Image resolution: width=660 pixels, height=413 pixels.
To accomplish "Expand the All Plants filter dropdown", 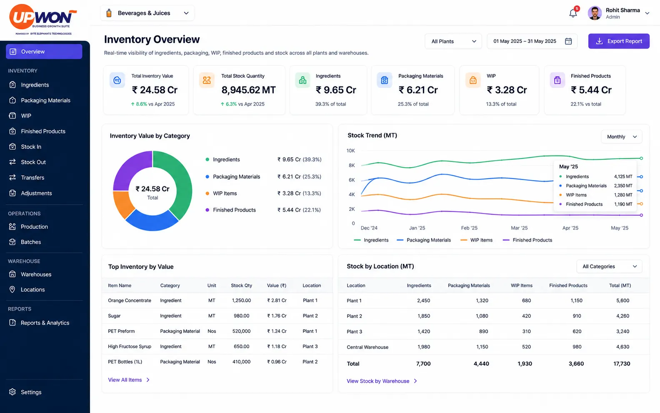I will tap(453, 41).
